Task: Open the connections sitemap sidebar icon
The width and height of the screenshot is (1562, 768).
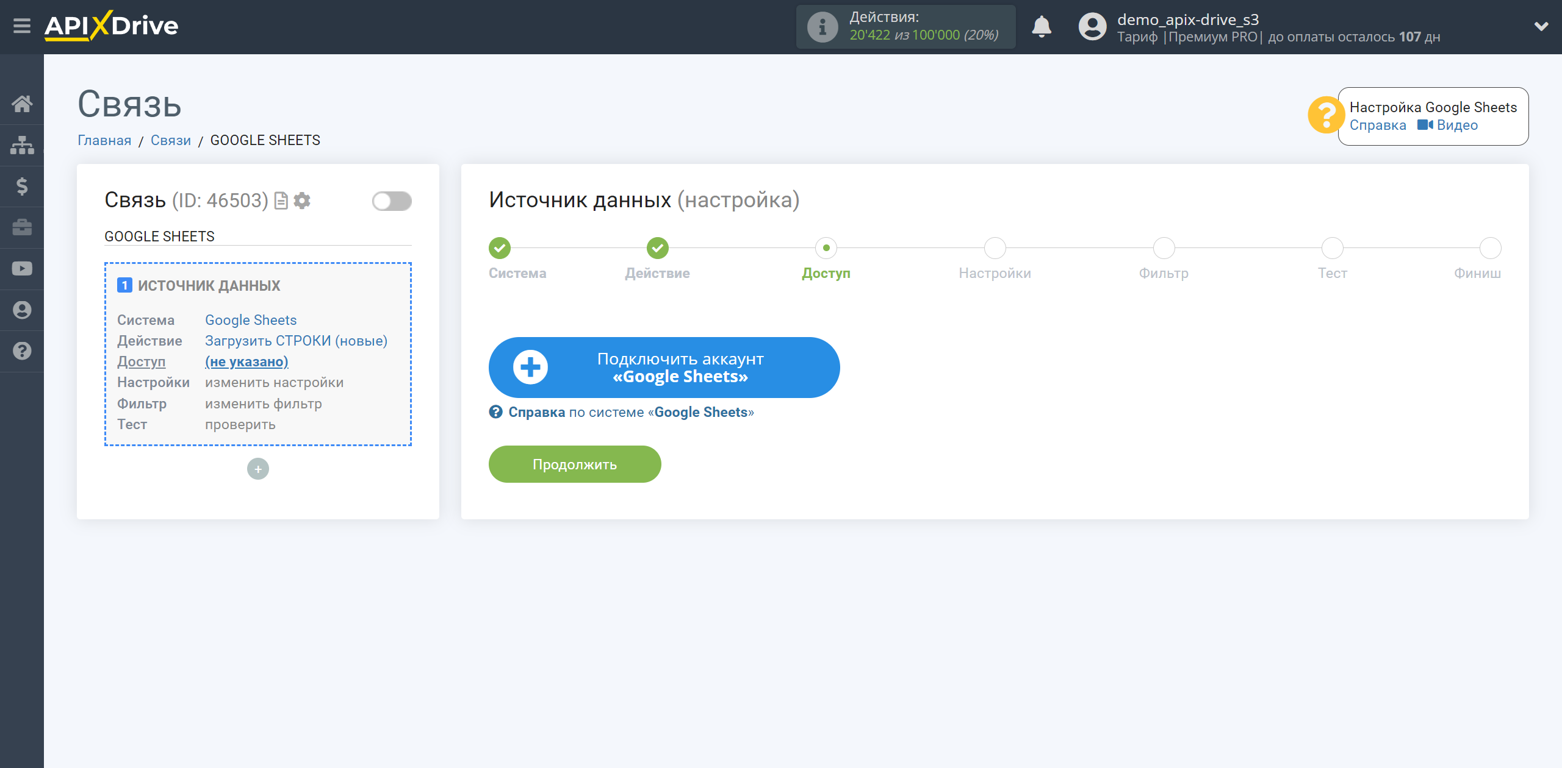Action: [x=22, y=145]
